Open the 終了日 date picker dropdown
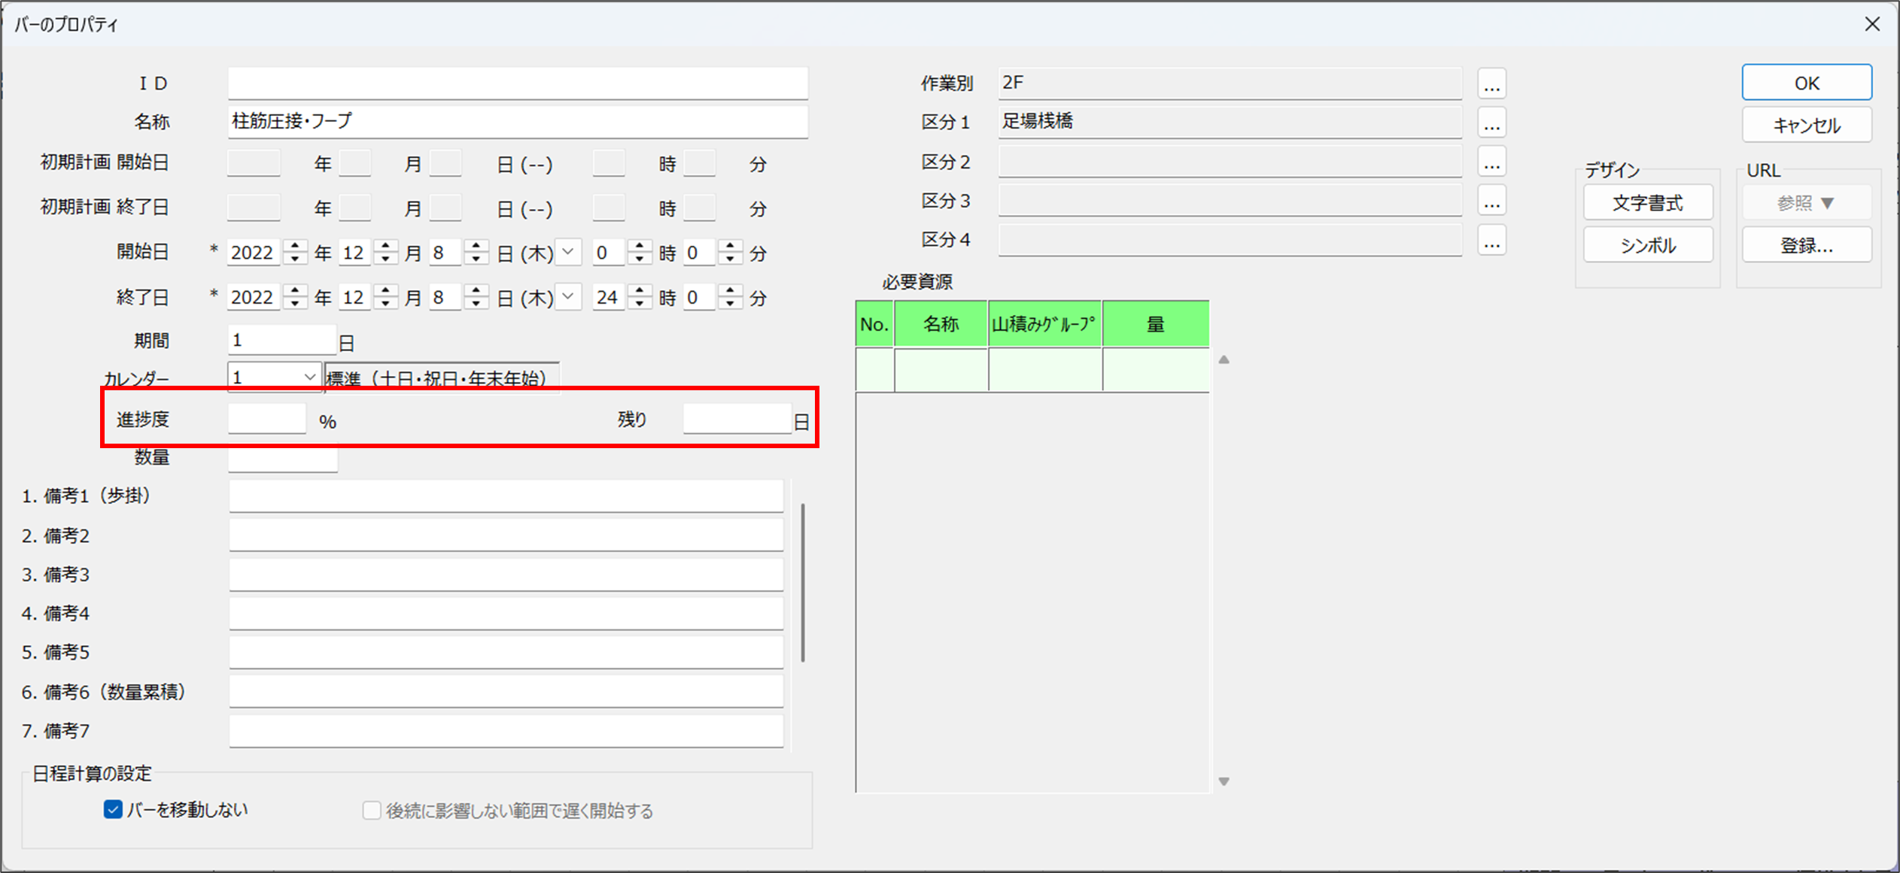 (x=570, y=297)
